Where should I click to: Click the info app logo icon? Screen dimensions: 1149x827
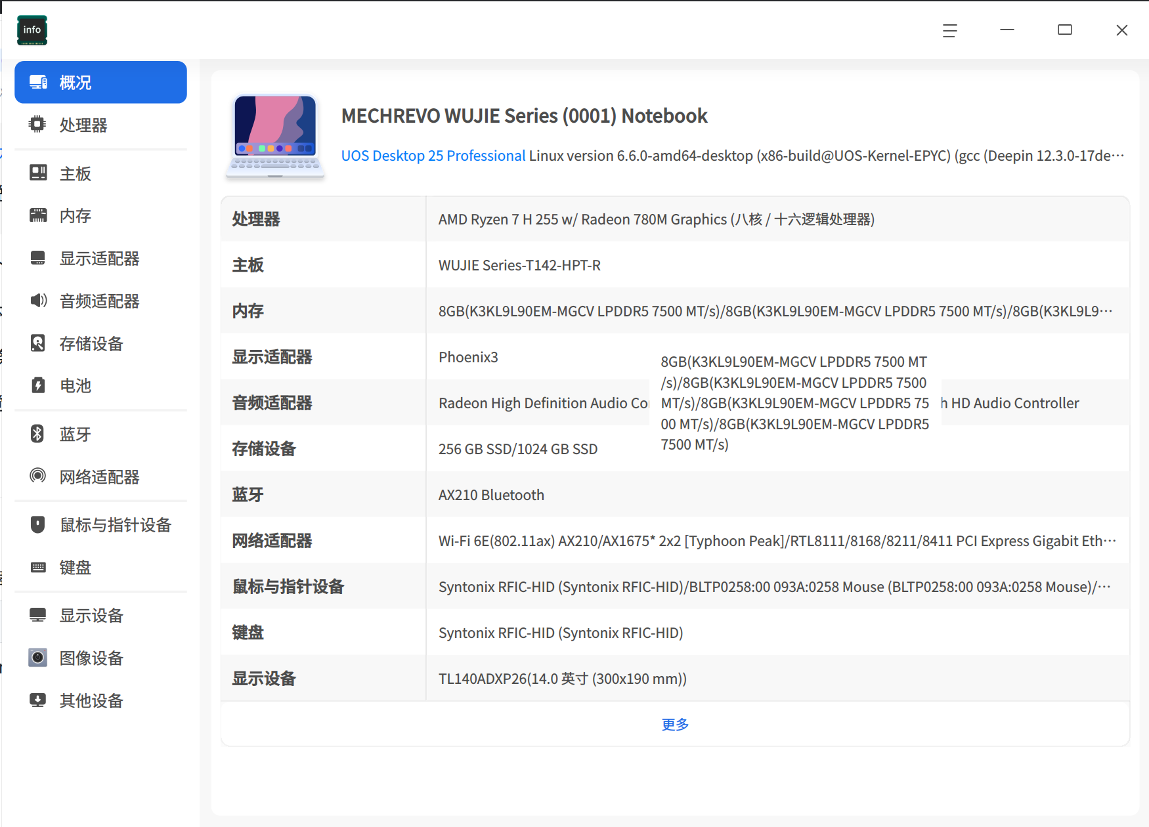click(x=32, y=30)
